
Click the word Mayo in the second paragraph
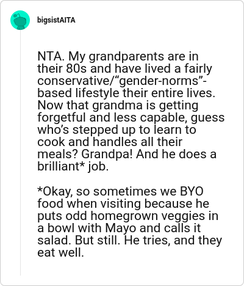click(121, 228)
